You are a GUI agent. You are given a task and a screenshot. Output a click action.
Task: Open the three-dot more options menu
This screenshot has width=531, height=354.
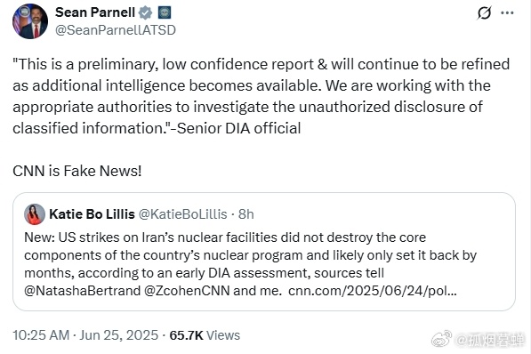(507, 13)
